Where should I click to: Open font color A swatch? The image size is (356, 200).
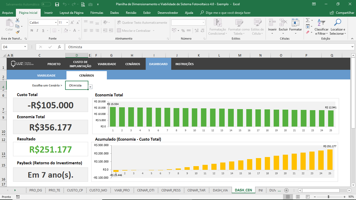pyautogui.click(x=74, y=30)
